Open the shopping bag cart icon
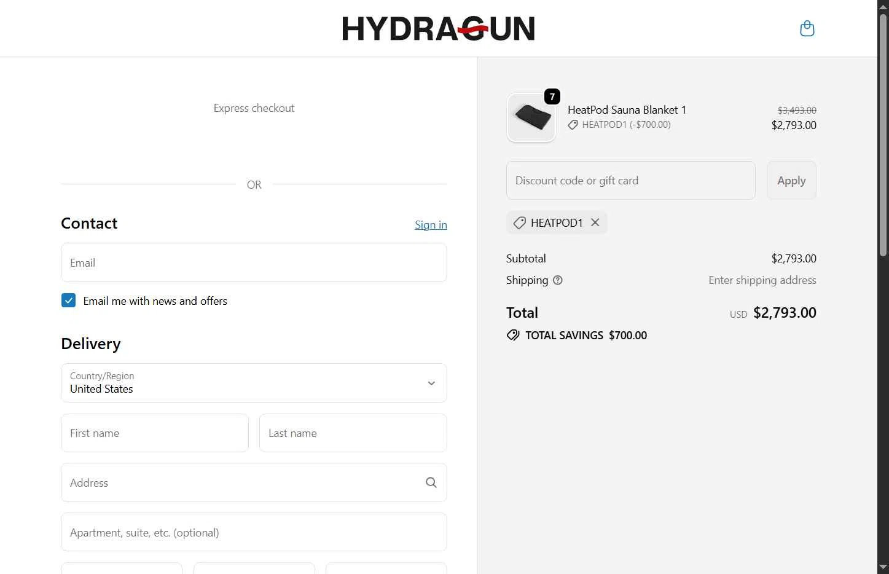Image resolution: width=889 pixels, height=574 pixels. point(807,28)
